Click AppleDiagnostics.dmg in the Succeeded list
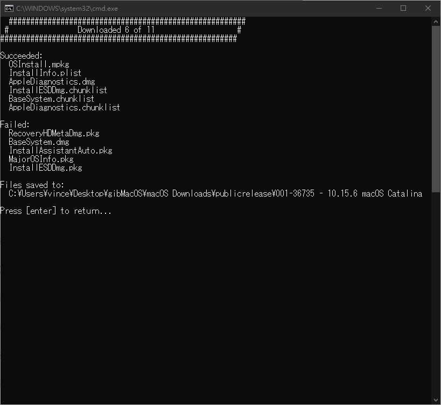The height and width of the screenshot is (405, 441). 52,81
